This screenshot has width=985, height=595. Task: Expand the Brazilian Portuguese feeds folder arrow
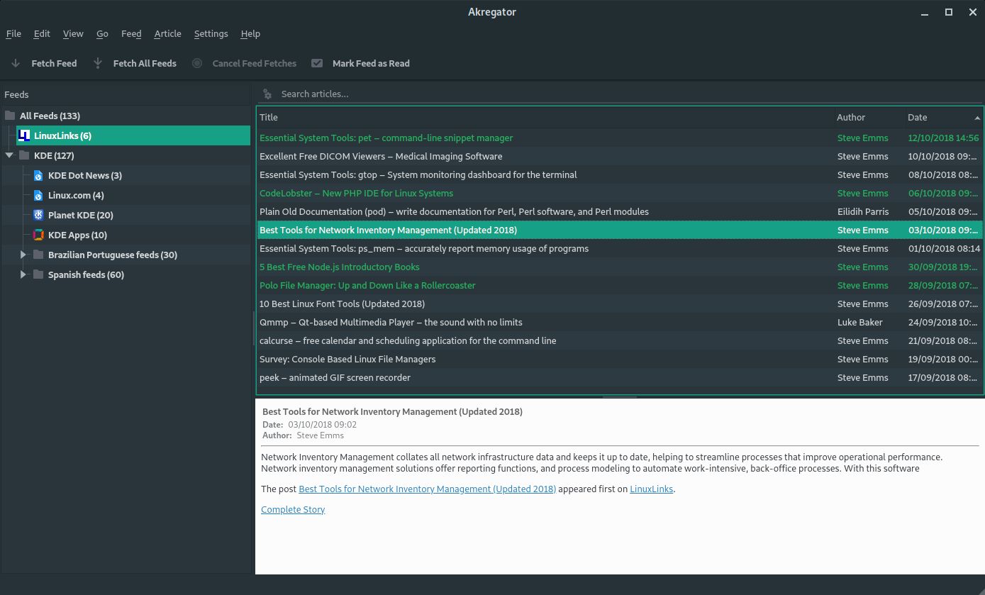tap(23, 255)
